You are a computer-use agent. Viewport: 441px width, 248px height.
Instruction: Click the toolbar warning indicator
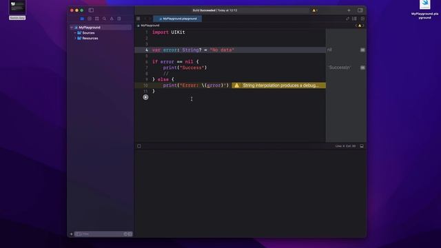(x=314, y=10)
